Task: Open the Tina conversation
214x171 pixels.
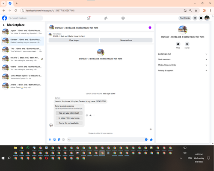Action: click(23, 50)
